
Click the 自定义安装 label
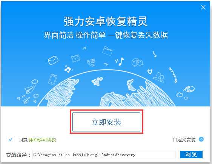point(184,139)
